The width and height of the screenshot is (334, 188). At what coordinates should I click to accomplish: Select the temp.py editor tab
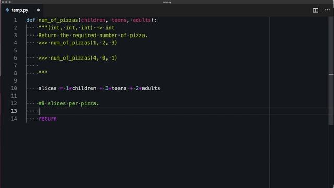[22, 10]
